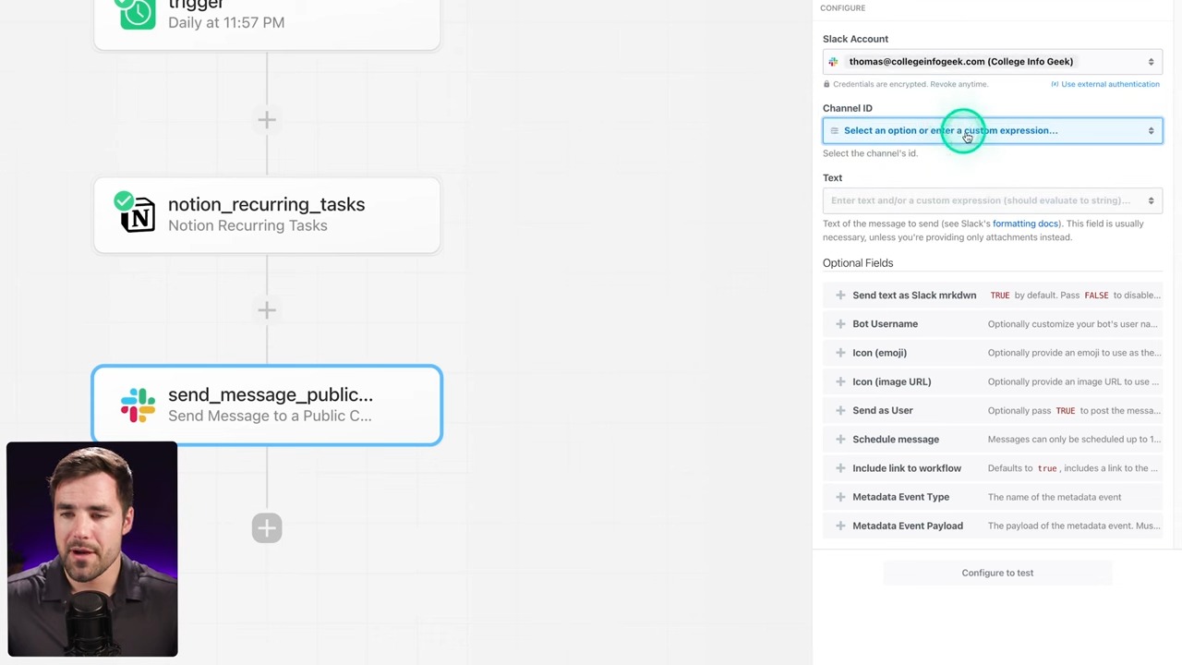Click the Notion icon on recurring tasks step
Screen dimensions: 1182x665
click(138, 215)
